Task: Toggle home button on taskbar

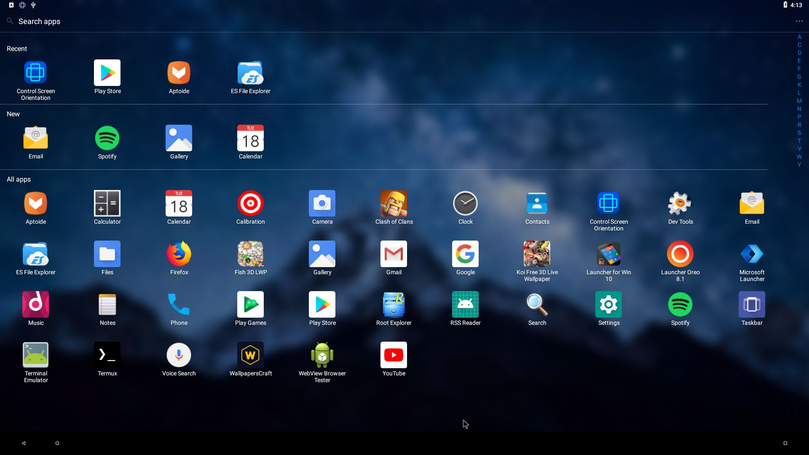Action: tap(57, 443)
